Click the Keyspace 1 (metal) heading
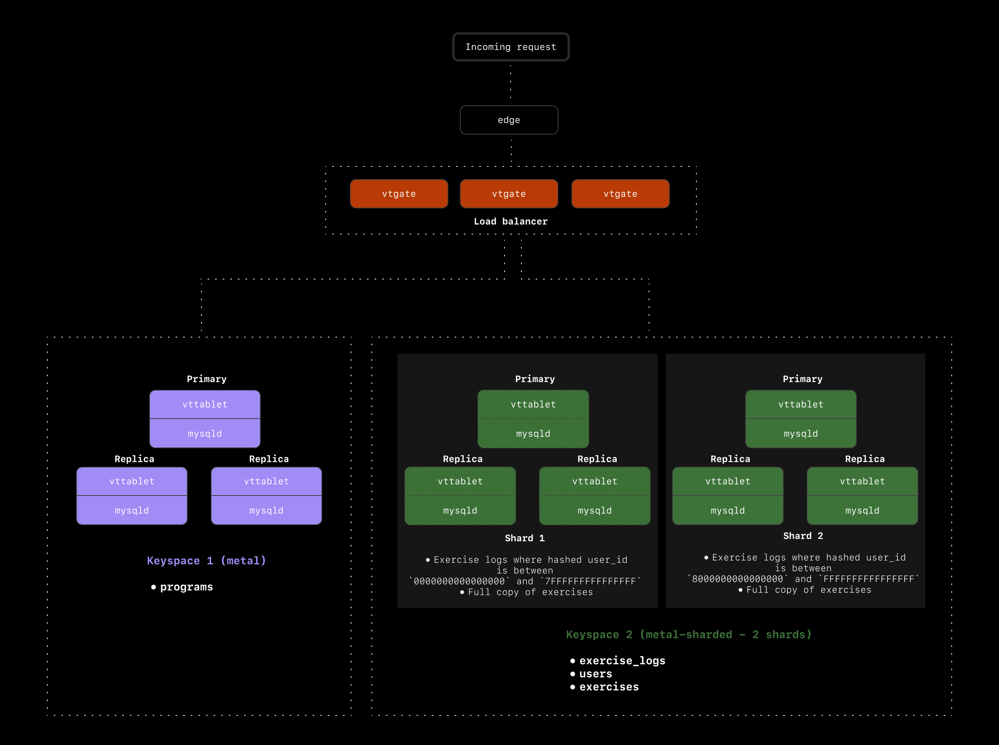Image resolution: width=999 pixels, height=745 pixels. tap(206, 560)
